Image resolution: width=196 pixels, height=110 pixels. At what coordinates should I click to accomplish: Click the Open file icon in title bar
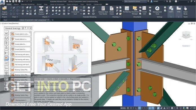10,1
